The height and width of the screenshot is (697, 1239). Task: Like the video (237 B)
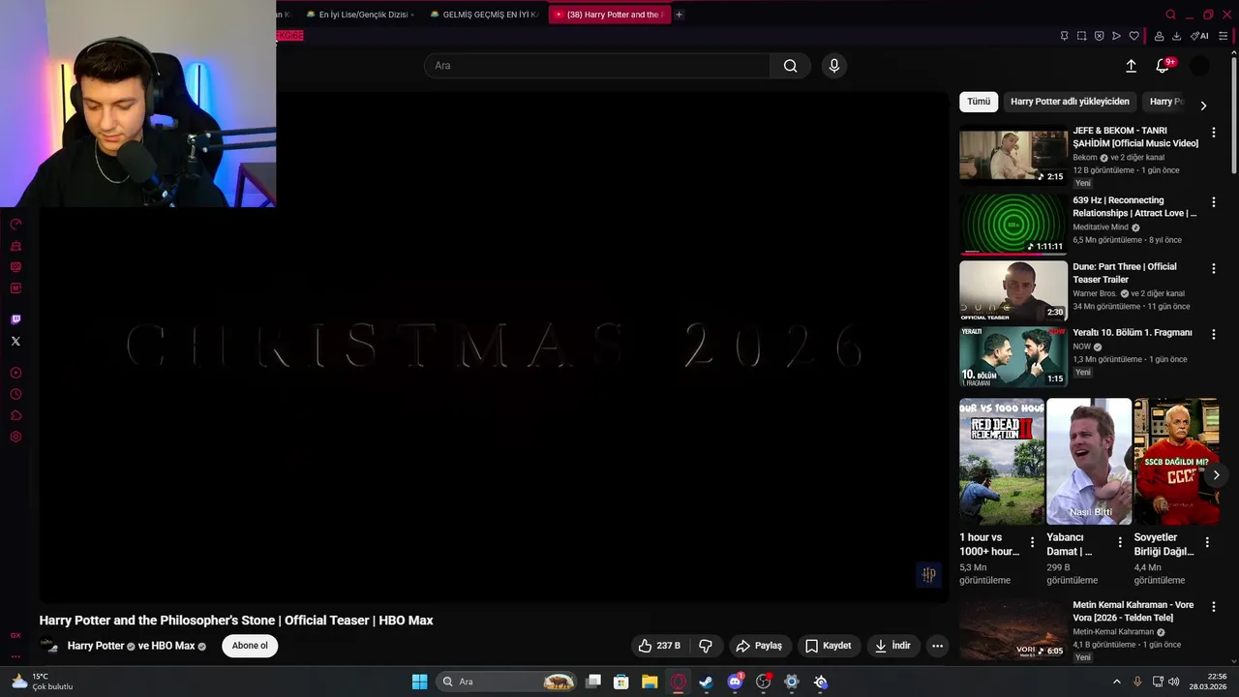point(659,646)
